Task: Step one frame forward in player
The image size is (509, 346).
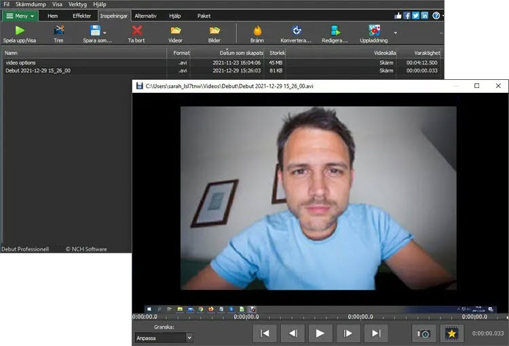Action: (x=348, y=333)
